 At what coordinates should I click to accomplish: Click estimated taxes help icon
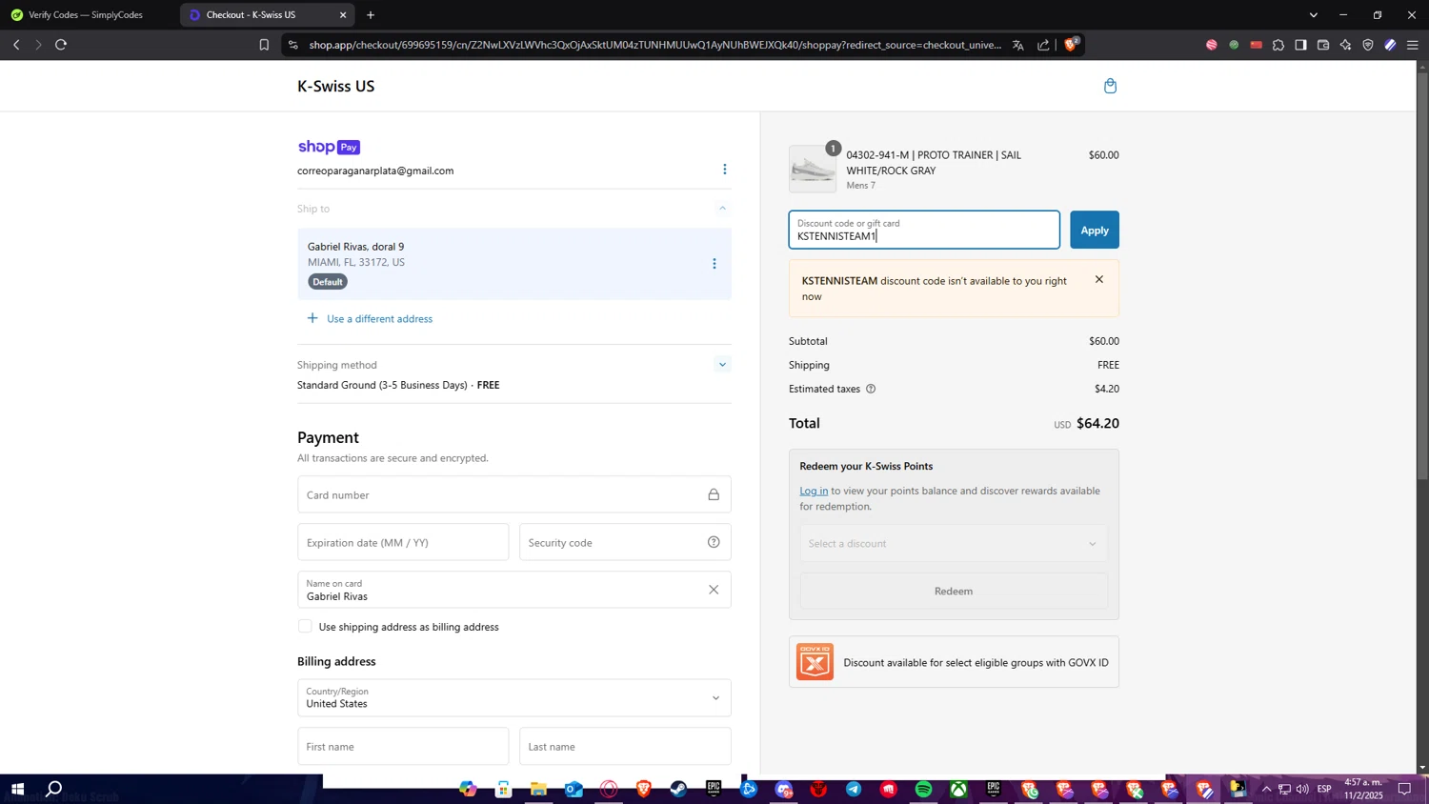871,389
